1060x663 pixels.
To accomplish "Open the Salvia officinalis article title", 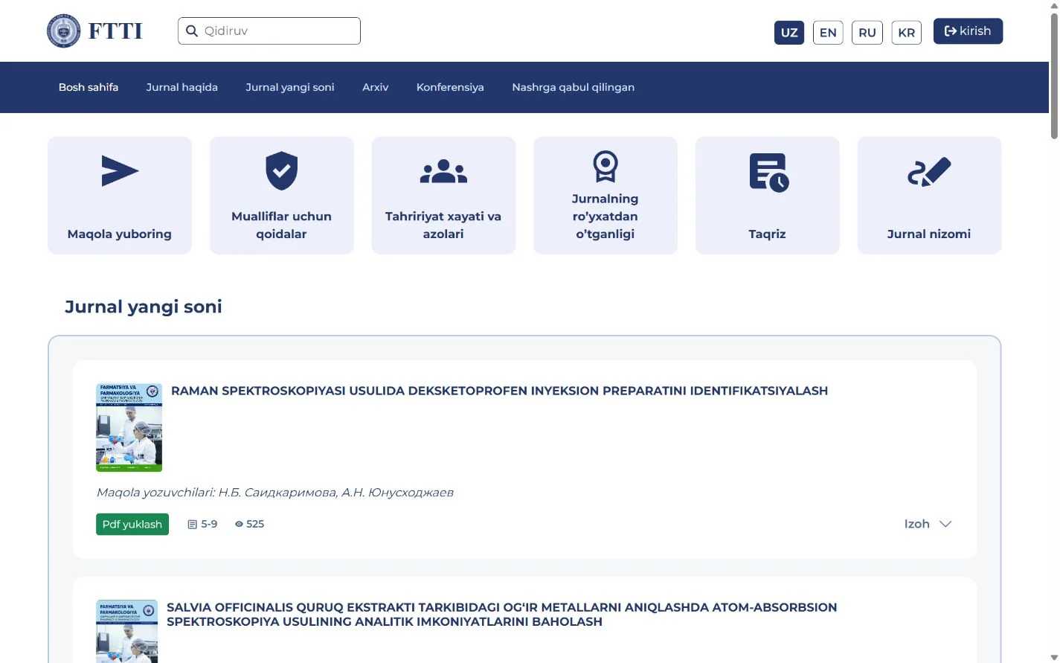I will 501,615.
